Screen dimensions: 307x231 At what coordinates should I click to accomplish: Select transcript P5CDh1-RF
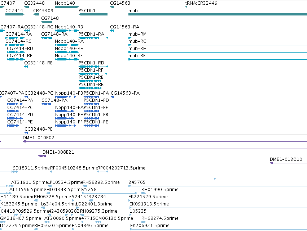tap(93, 74)
